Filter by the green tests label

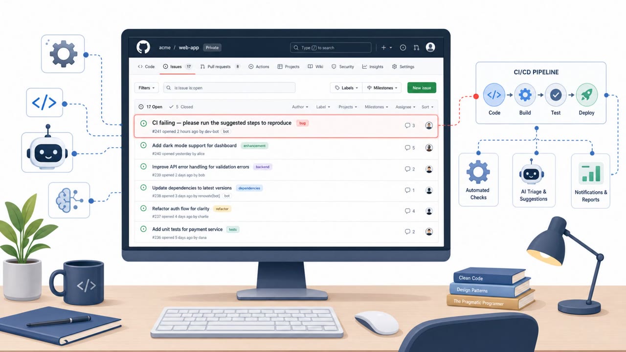pyautogui.click(x=233, y=229)
